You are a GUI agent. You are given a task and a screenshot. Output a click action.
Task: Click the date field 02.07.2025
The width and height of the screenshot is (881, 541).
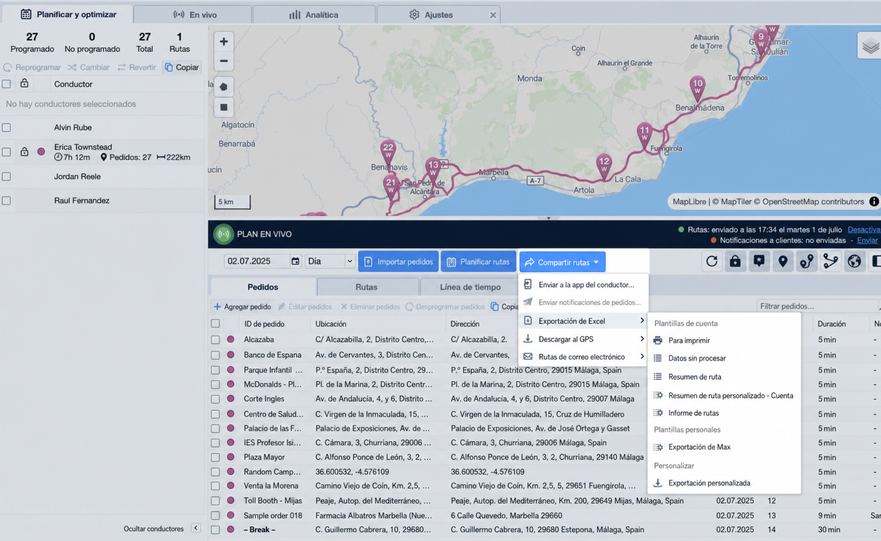pyautogui.click(x=257, y=261)
